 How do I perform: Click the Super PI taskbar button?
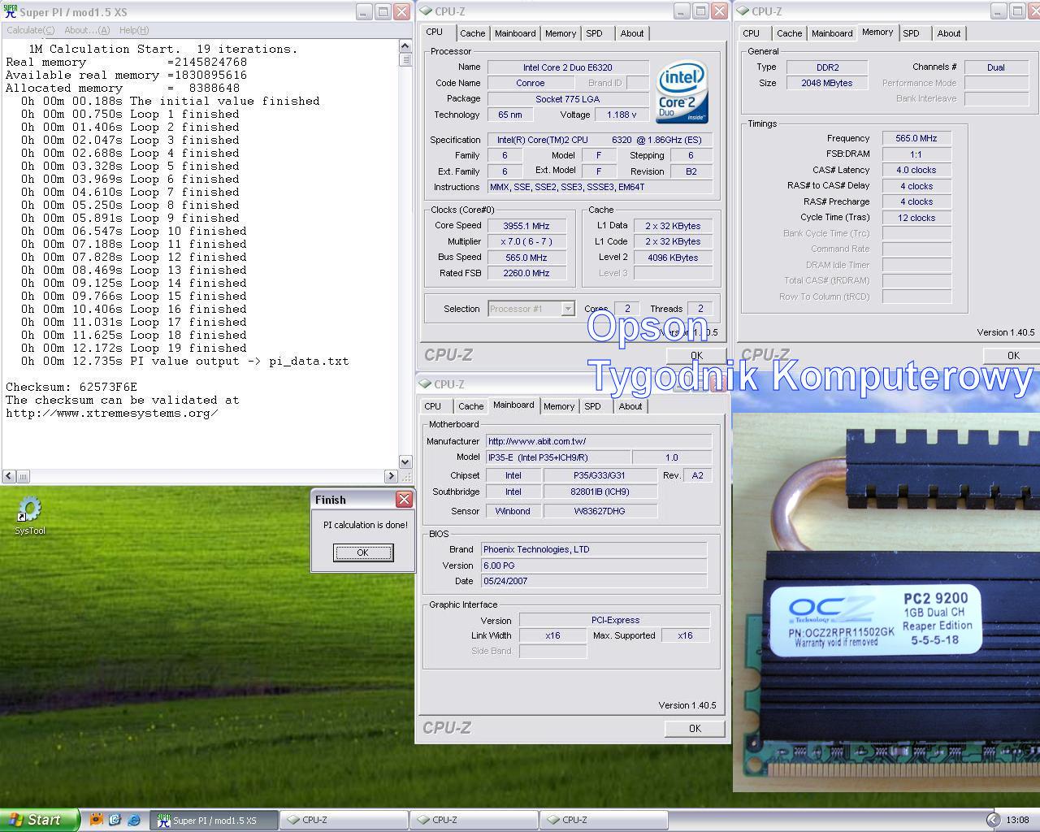click(x=214, y=820)
